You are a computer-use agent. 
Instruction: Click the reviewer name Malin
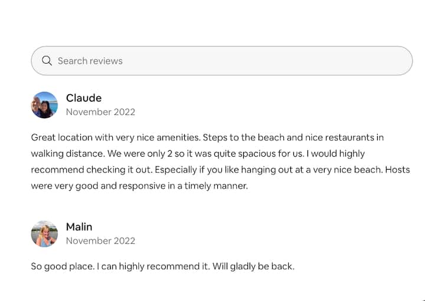click(79, 227)
